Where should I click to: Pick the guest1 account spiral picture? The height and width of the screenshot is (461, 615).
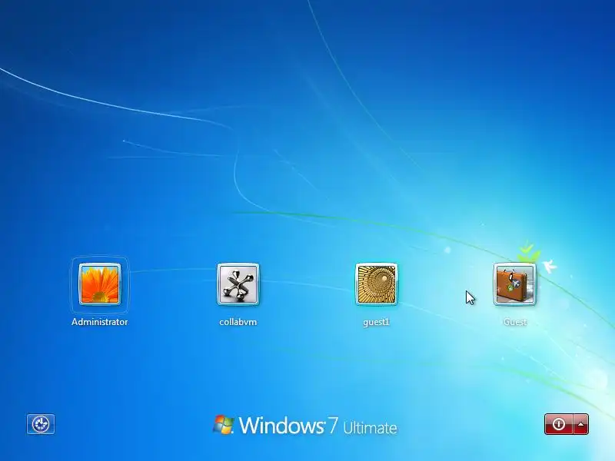pyautogui.click(x=376, y=284)
